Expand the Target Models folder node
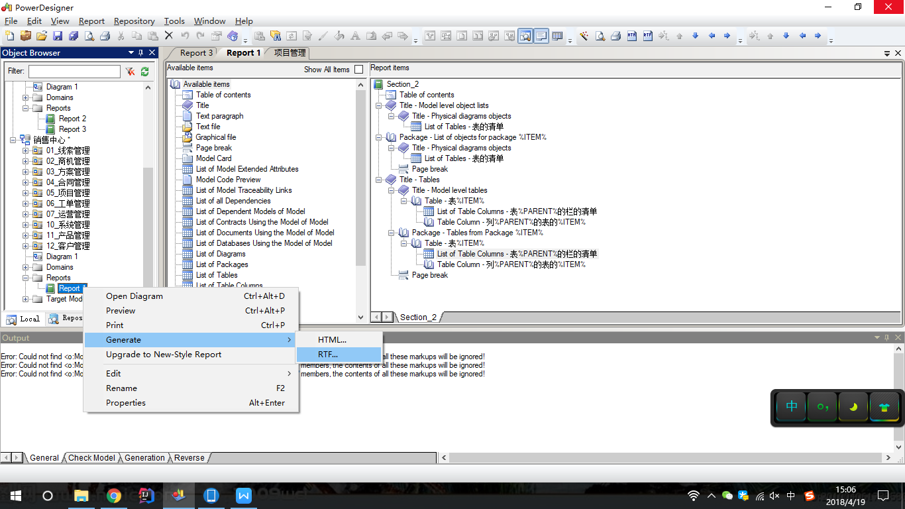This screenshot has width=905, height=509. coord(26,299)
